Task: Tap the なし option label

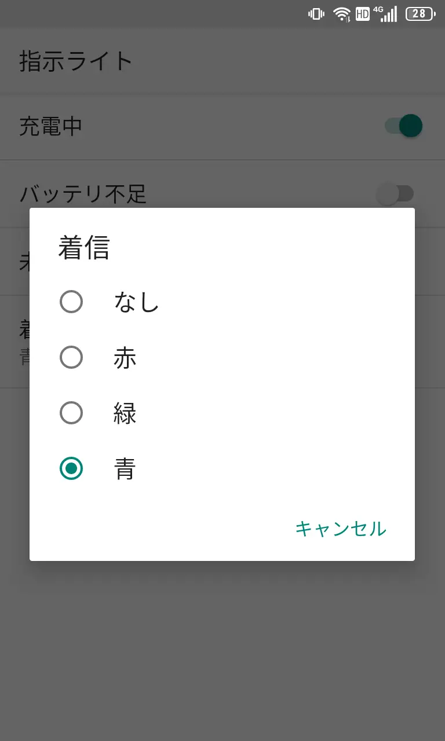Action: pyautogui.click(x=136, y=302)
